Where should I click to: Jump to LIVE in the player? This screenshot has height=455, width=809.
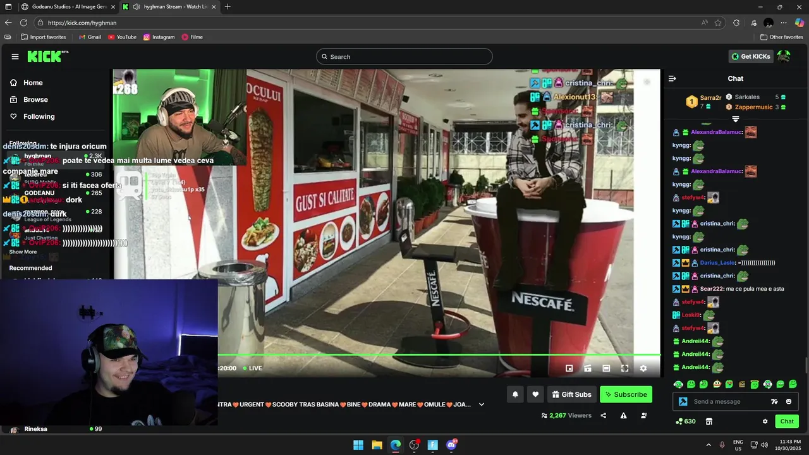(x=252, y=368)
